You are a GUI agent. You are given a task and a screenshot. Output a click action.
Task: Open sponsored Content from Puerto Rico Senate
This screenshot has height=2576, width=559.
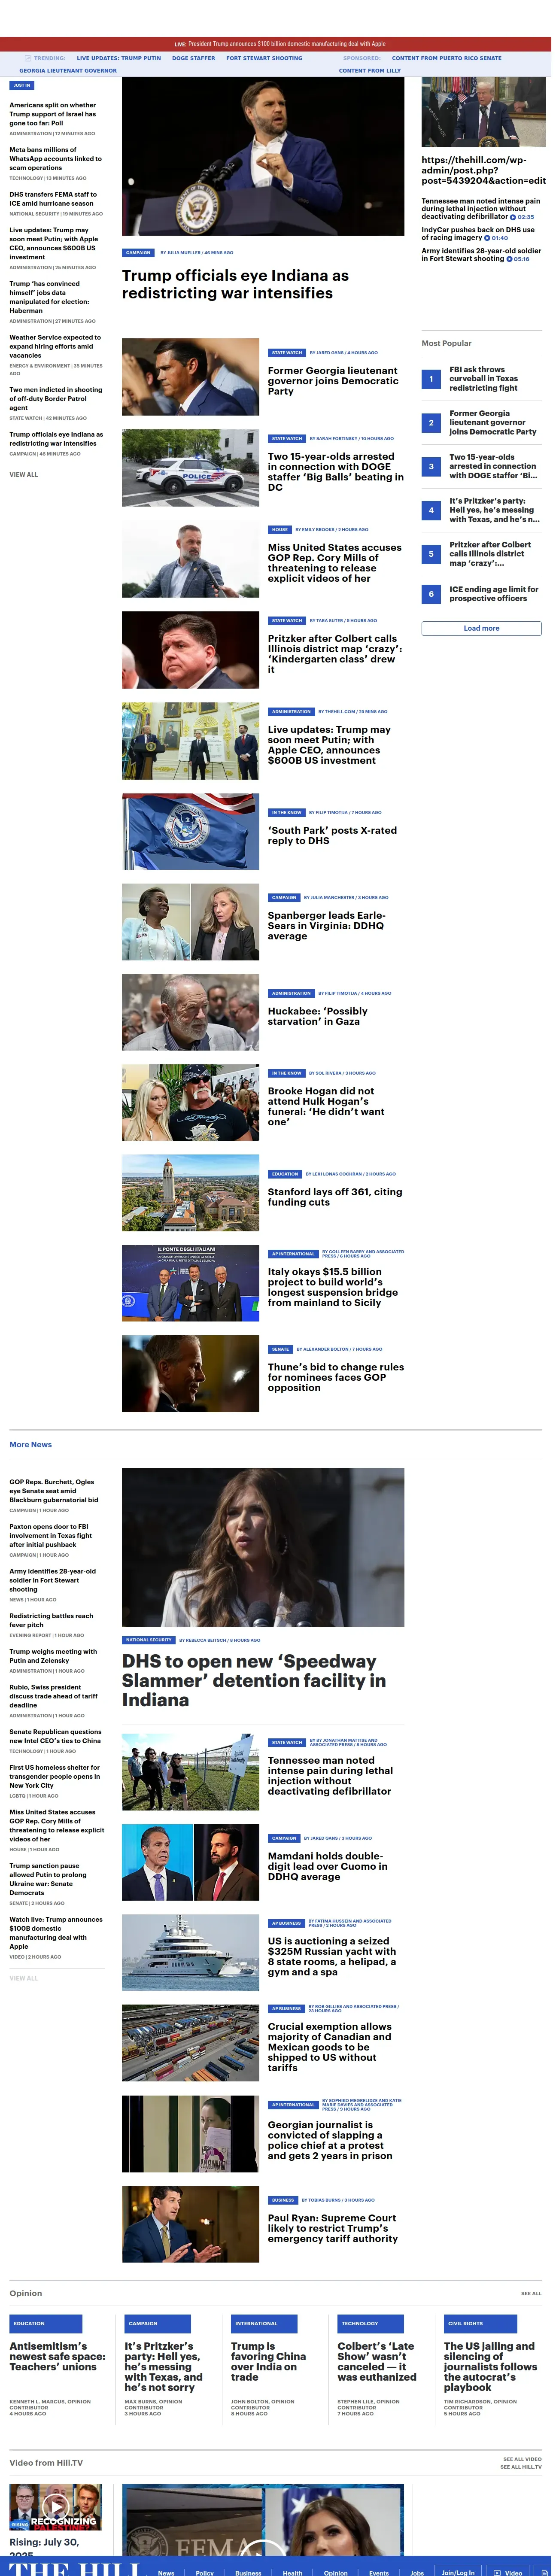pyautogui.click(x=446, y=58)
